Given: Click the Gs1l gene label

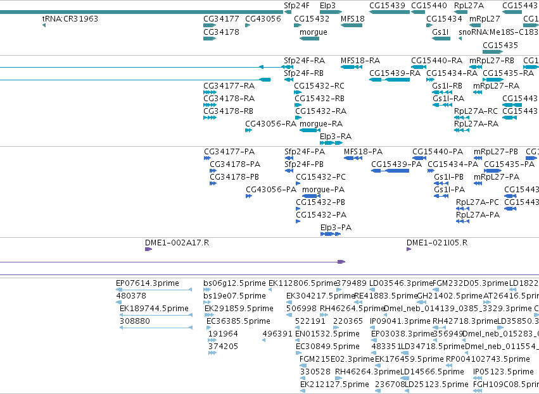Looking at the screenshot, I should coord(440,32).
